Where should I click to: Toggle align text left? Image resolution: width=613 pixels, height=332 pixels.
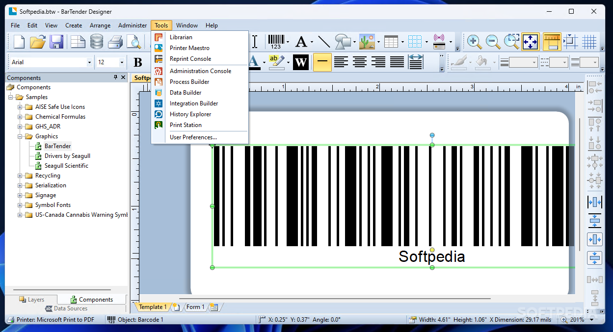341,62
